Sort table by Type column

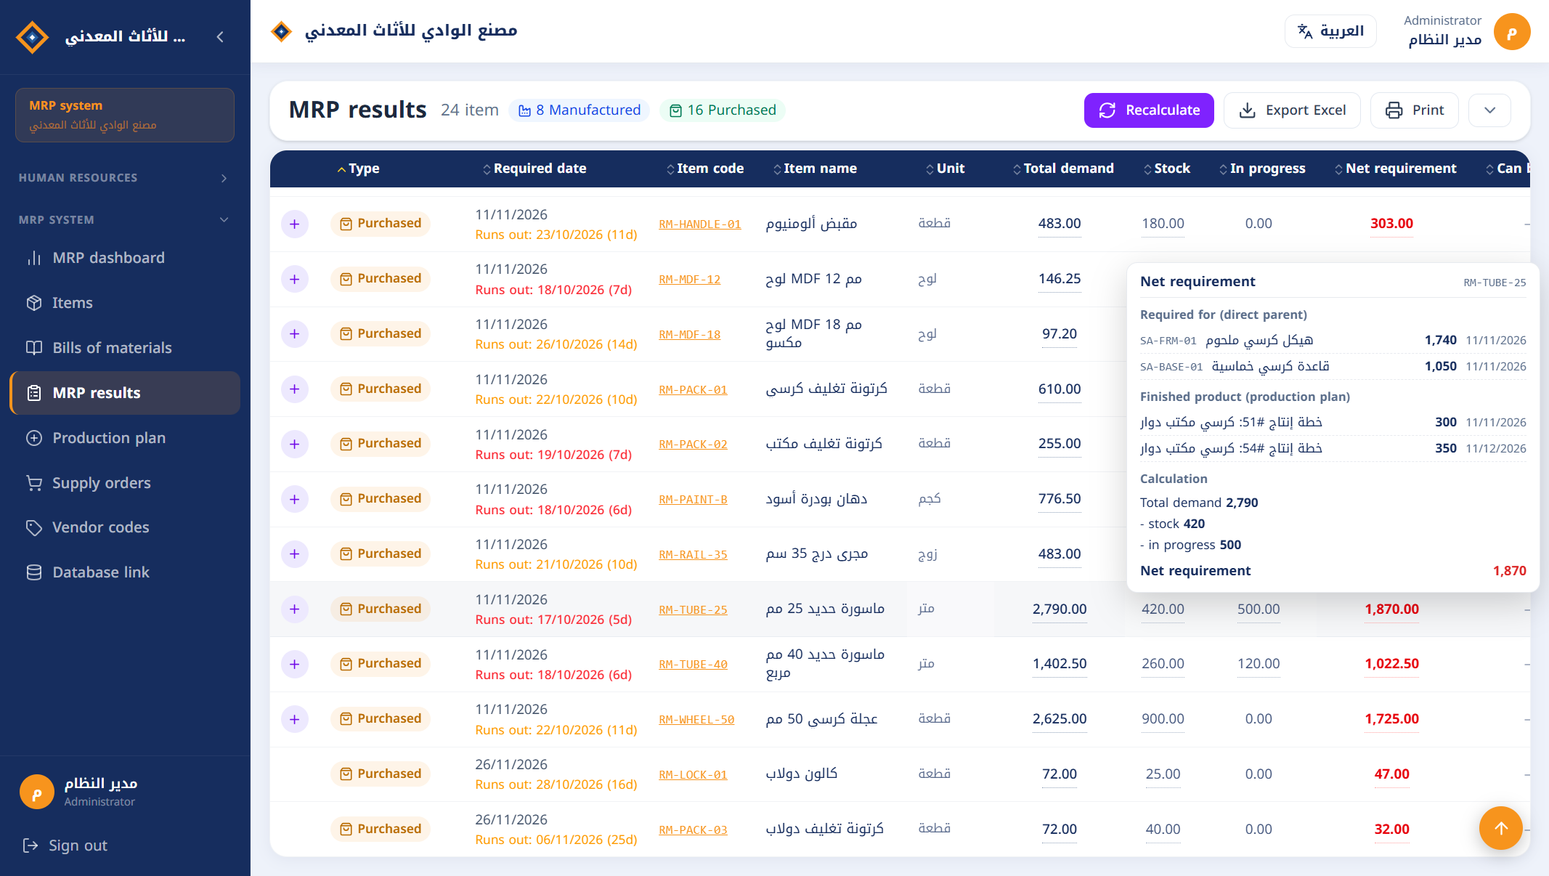pos(358,169)
